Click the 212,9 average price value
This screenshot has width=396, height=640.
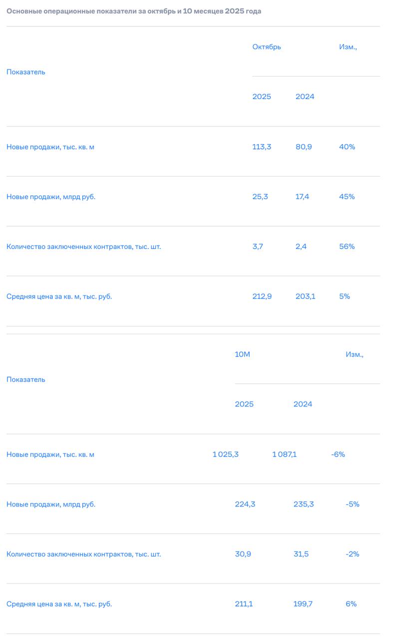pos(262,296)
